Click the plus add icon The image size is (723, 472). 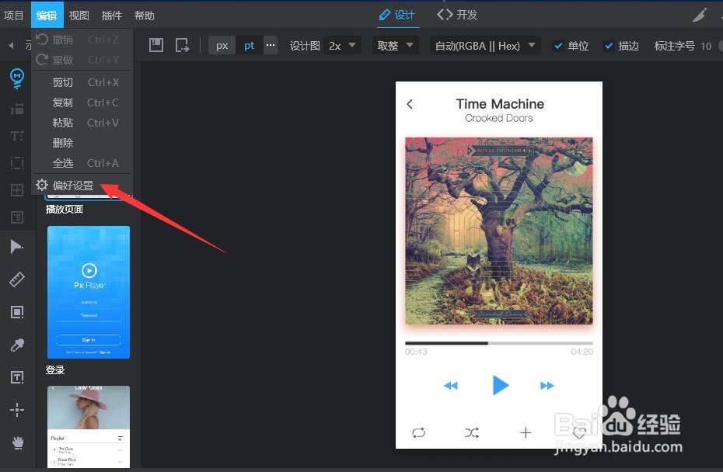526,433
